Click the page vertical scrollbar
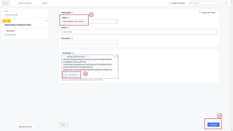233x131 pixels. [x=231, y=65]
